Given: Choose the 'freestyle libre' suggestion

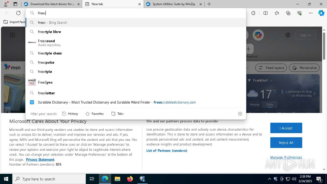Looking at the screenshot, I should click(136, 32).
